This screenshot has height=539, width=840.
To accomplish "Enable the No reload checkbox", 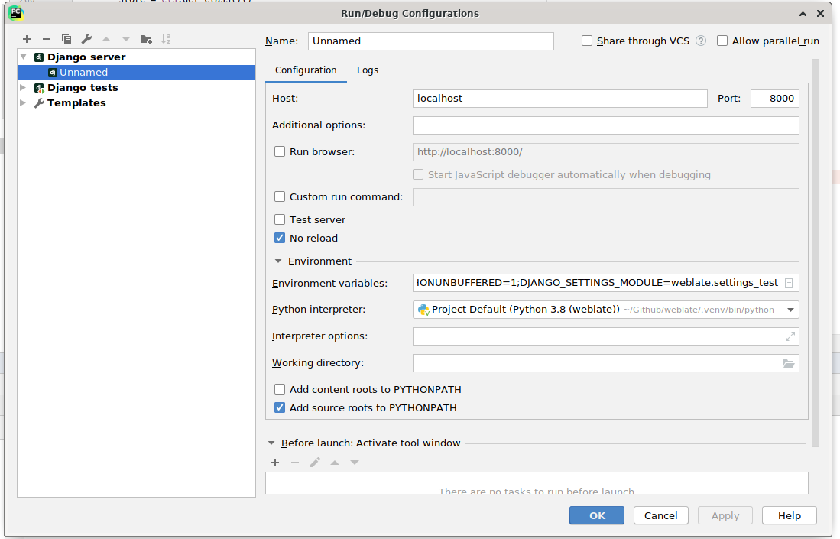I will click(x=280, y=238).
